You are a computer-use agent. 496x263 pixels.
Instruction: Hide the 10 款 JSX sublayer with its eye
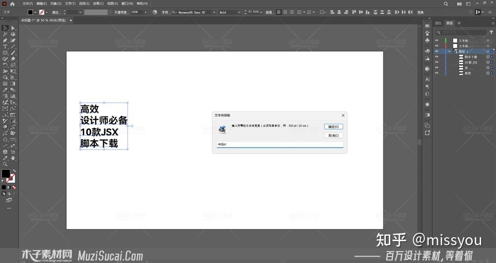click(x=437, y=62)
